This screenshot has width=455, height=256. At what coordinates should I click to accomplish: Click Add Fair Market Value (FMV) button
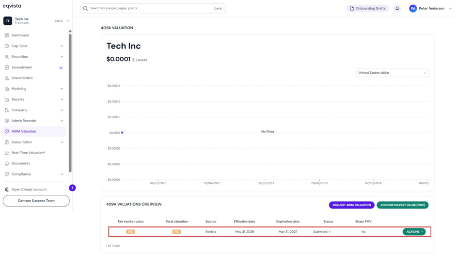[x=403, y=205]
